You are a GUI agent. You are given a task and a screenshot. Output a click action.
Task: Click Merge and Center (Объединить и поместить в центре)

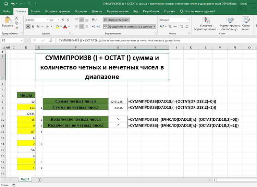coord(128,26)
